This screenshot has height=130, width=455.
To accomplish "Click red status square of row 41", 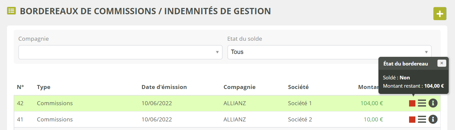I will click(412, 119).
